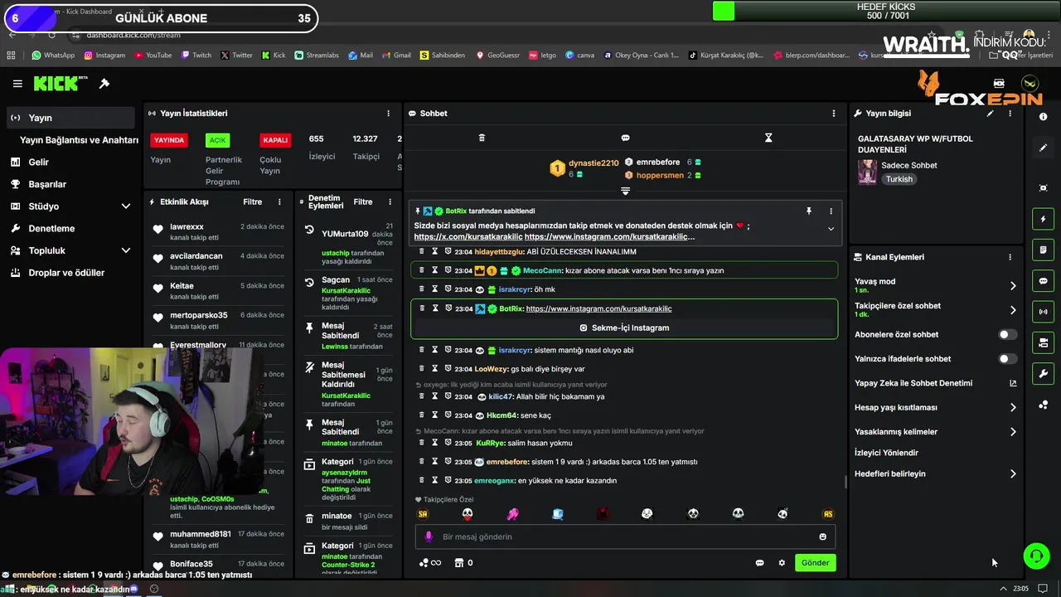1061x597 pixels.
Task: Click Sekme-İçi Instagram button
Action: [624, 328]
